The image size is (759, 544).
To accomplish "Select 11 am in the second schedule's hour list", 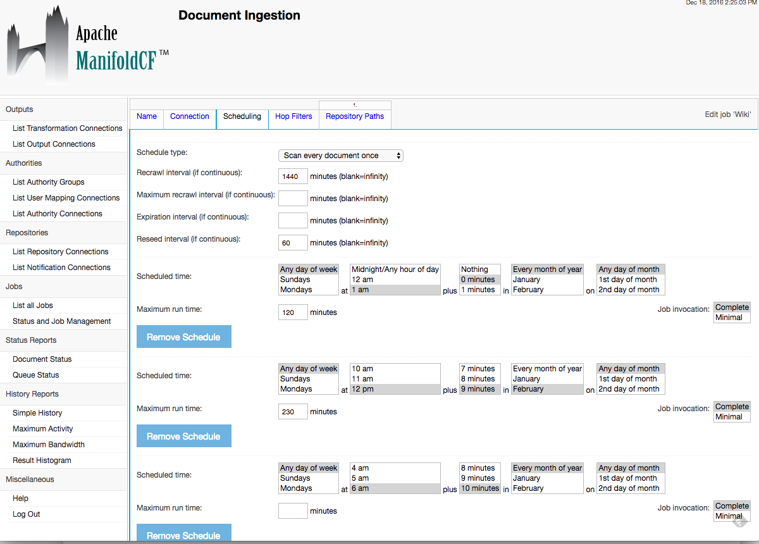I will [x=395, y=379].
